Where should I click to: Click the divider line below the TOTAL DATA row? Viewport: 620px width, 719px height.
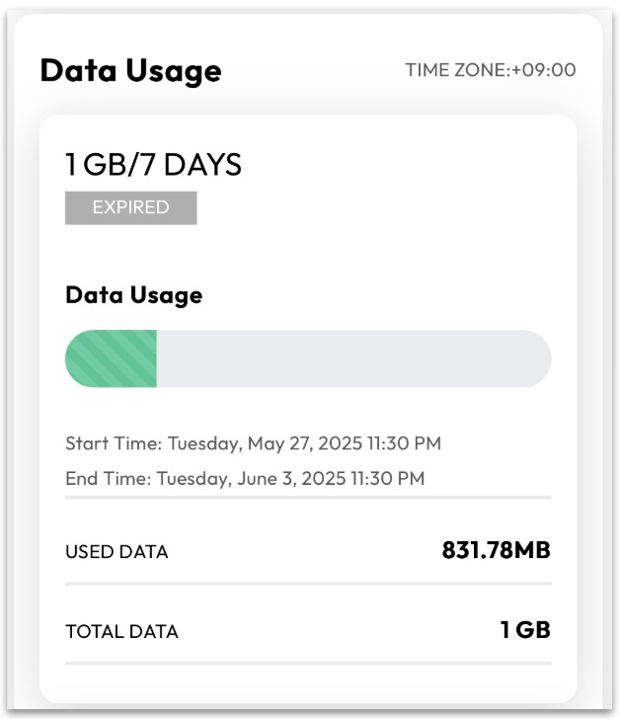pos(308,662)
